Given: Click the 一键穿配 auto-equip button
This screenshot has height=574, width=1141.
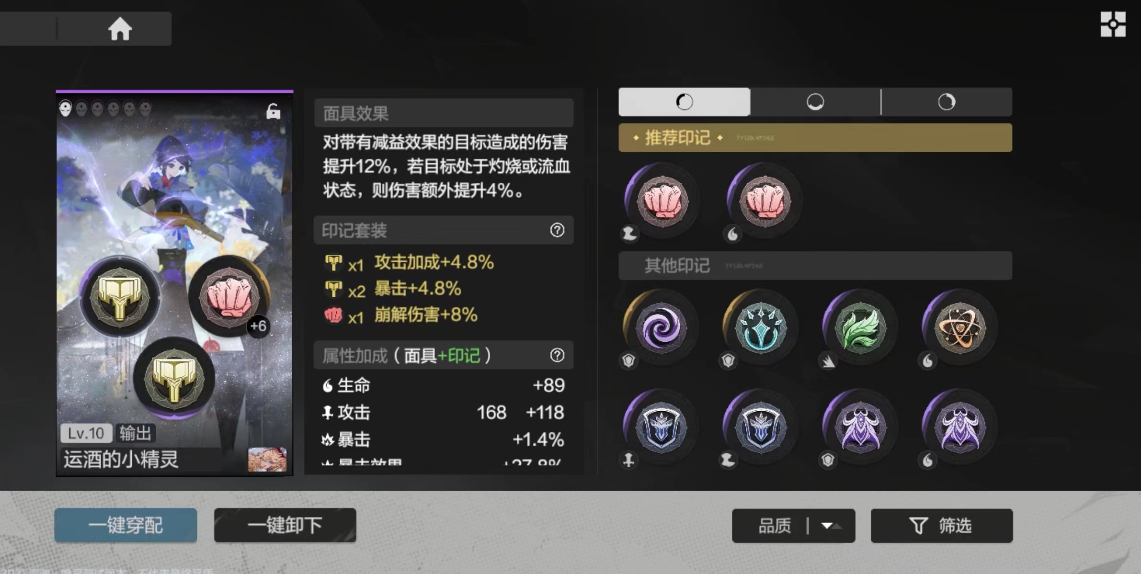Looking at the screenshot, I should click(x=126, y=525).
